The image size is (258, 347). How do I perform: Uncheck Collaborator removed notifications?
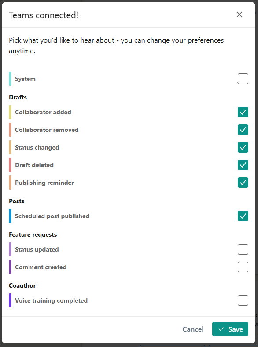tap(243, 130)
